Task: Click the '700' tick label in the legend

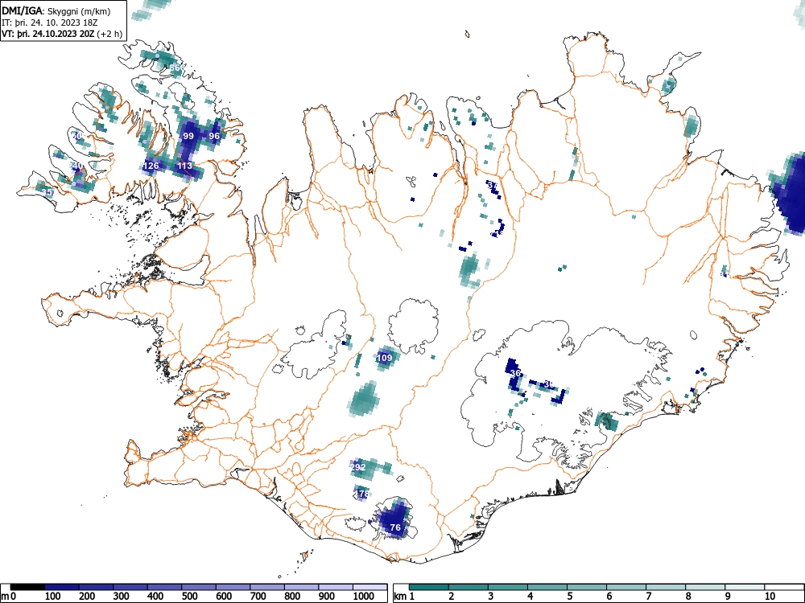Action: pos(258,597)
